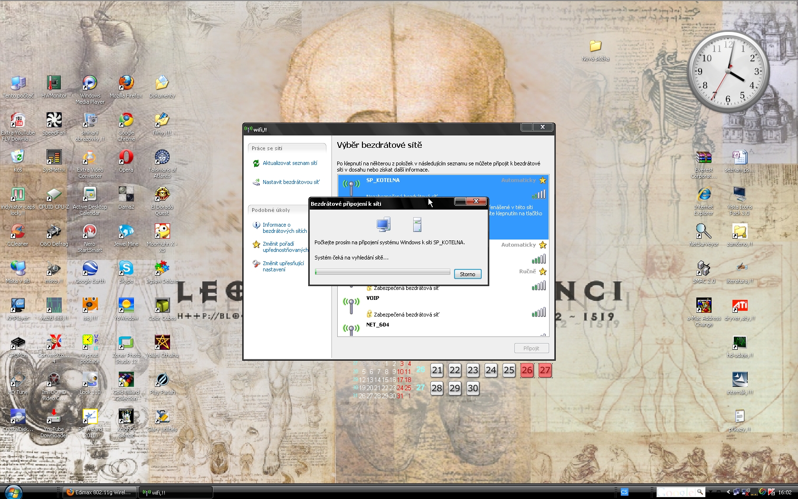Select the KMPlayer desktop icon
The image size is (798, 499).
point(18,309)
